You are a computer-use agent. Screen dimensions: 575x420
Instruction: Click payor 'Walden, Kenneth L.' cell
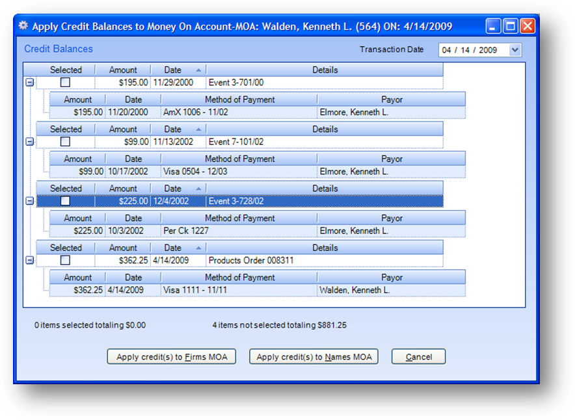(x=392, y=290)
